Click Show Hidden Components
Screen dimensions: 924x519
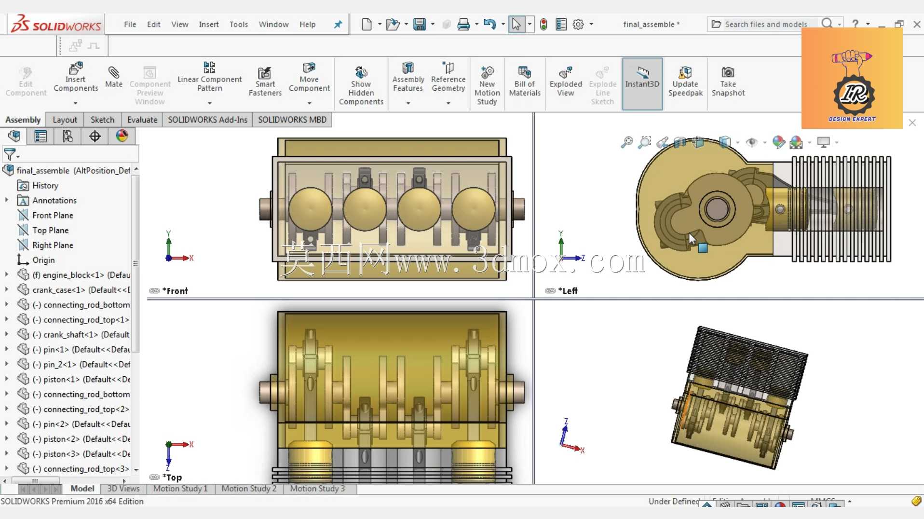point(361,86)
